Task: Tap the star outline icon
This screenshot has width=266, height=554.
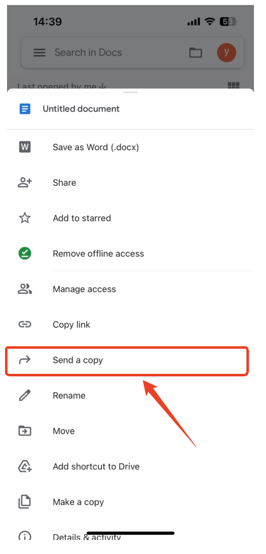Action: [25, 218]
